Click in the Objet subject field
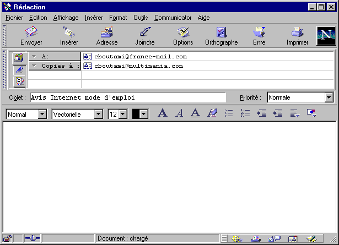This screenshot has width=339, height=245. tap(128, 97)
